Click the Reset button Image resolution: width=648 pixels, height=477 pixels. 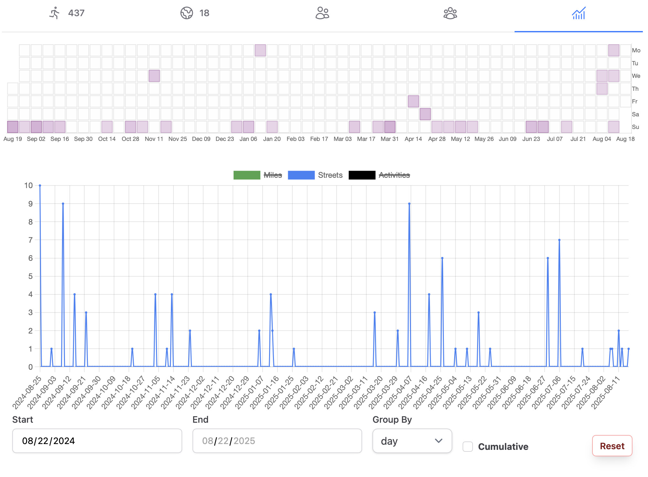[612, 446]
